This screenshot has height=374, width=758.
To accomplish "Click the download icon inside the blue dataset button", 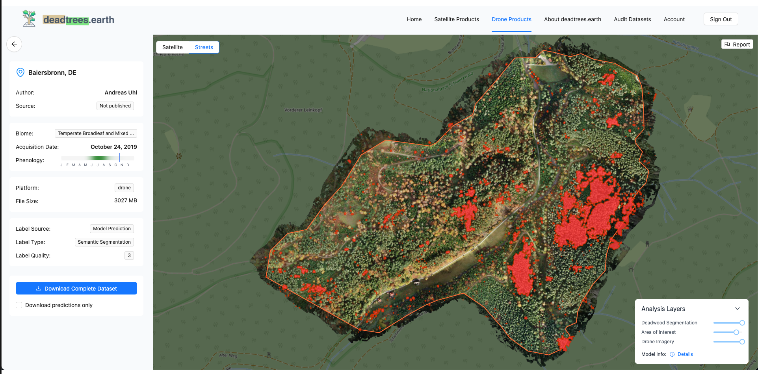I will point(39,288).
